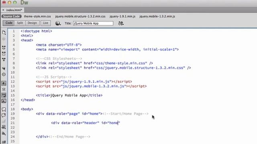Image resolution: width=257 pixels, height=144 pixels.
Task: Toggle the Highlight Invalid Code icon
Action: tap(4, 89)
